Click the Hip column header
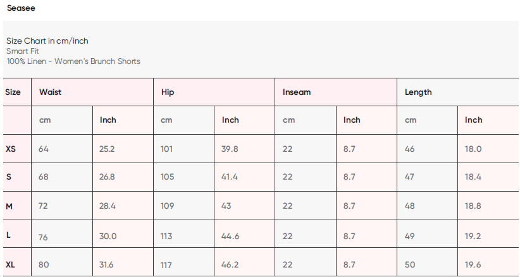 point(168,92)
